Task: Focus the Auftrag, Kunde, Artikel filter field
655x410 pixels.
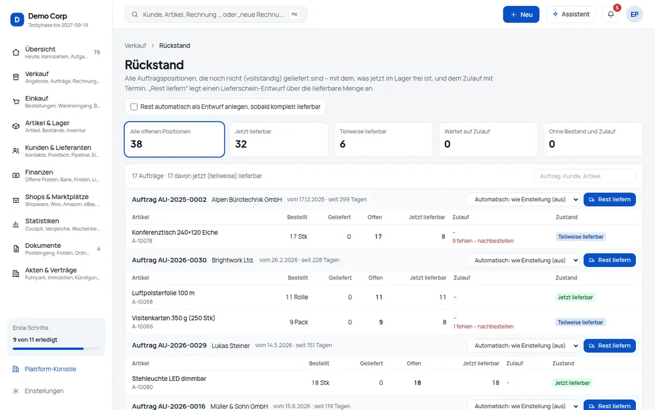Action: coord(584,176)
